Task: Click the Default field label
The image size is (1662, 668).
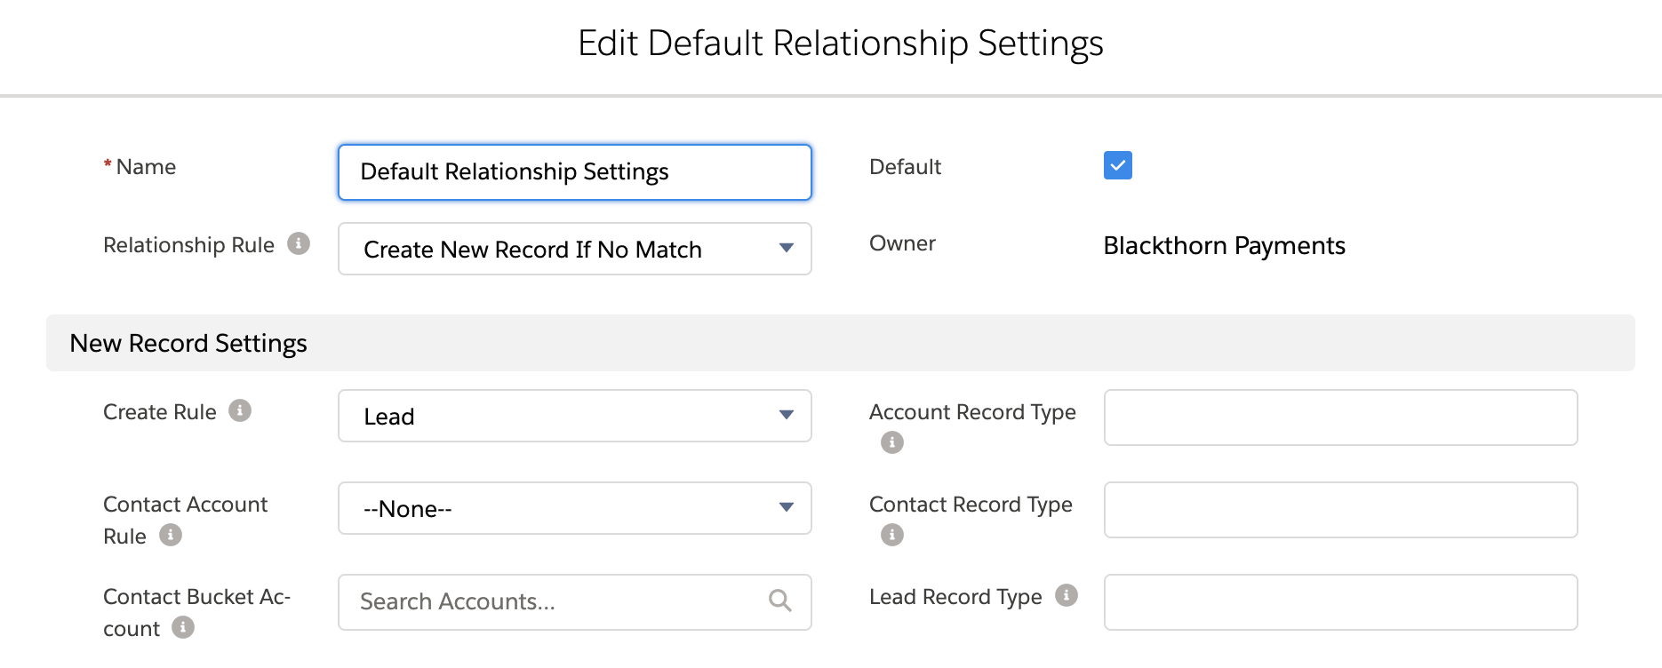Action: point(905,167)
